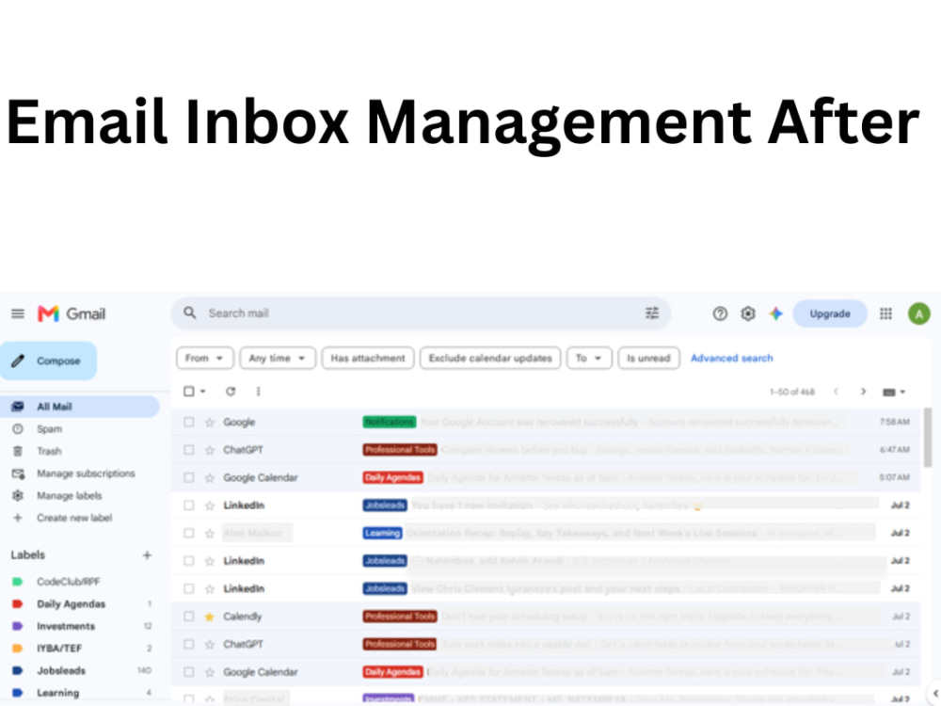
Task: Open the Learning label
Action: point(58,693)
